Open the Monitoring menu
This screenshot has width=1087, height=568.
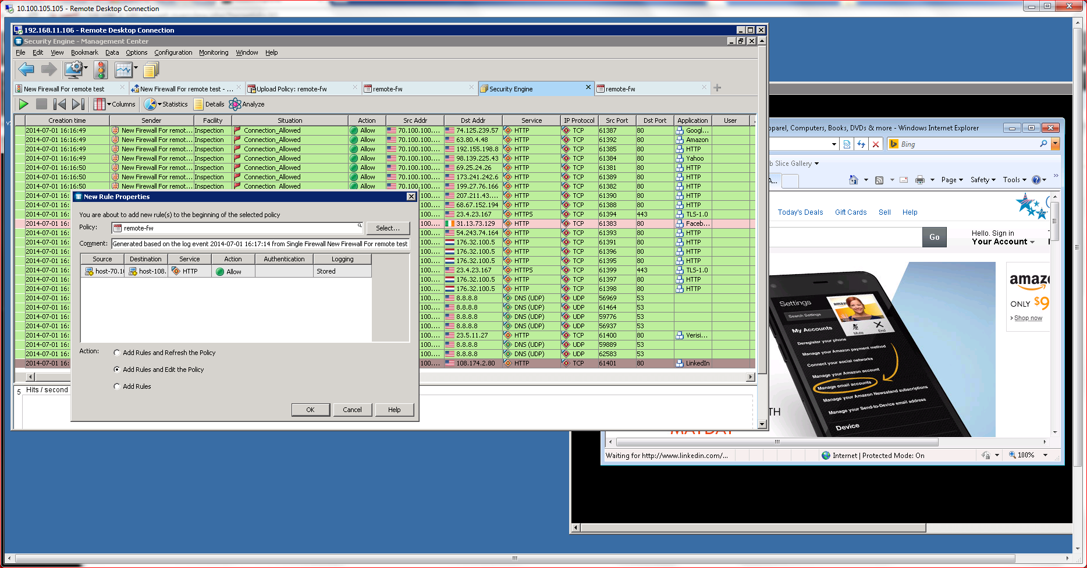click(214, 52)
